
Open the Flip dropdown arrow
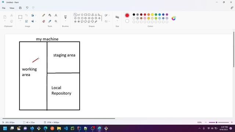click(x=36, y=21)
